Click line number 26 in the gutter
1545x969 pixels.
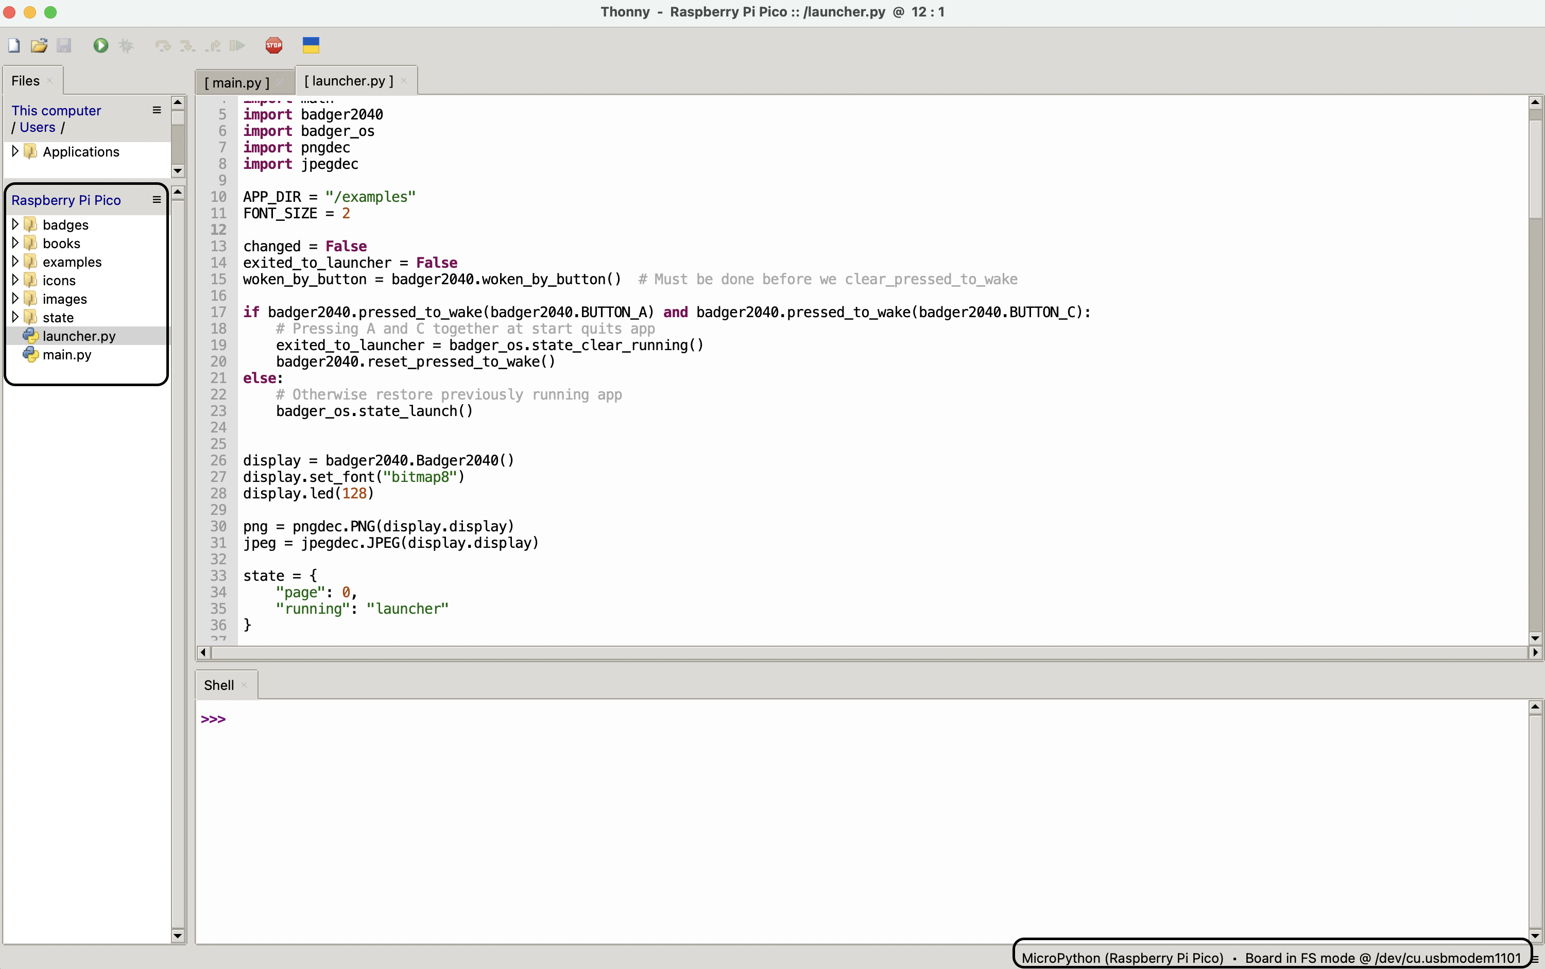pyautogui.click(x=218, y=460)
